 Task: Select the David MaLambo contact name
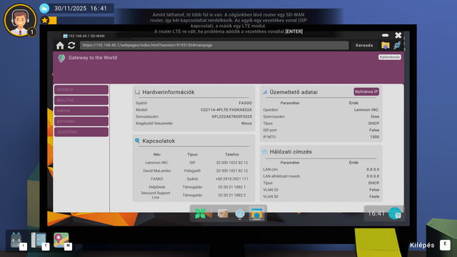click(x=157, y=171)
